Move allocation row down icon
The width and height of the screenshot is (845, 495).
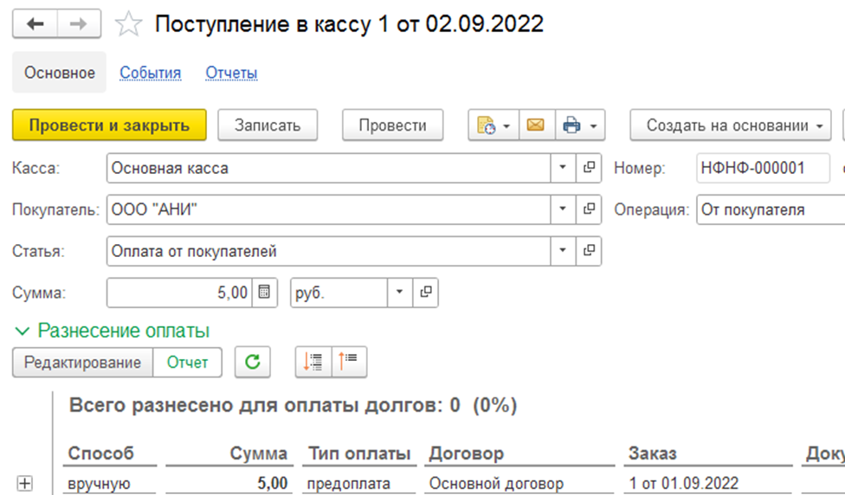(313, 362)
